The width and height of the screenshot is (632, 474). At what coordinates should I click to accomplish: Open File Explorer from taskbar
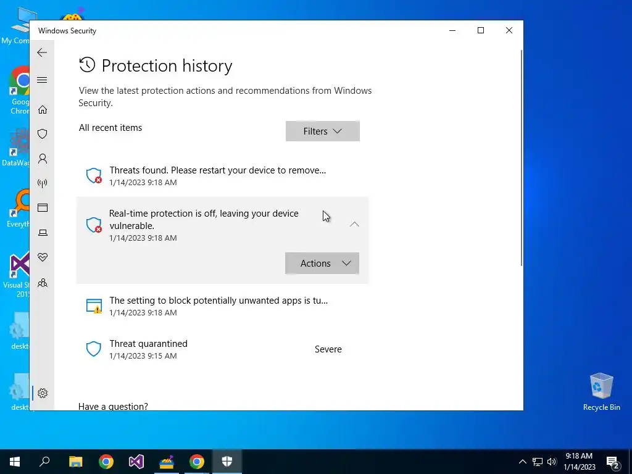pyautogui.click(x=75, y=462)
